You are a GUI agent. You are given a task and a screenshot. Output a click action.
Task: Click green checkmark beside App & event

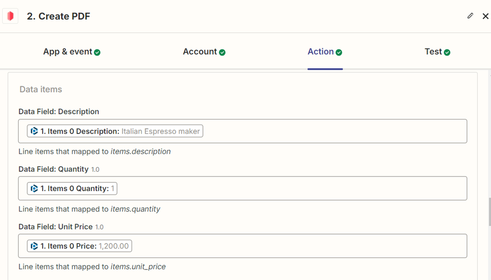pyautogui.click(x=97, y=52)
